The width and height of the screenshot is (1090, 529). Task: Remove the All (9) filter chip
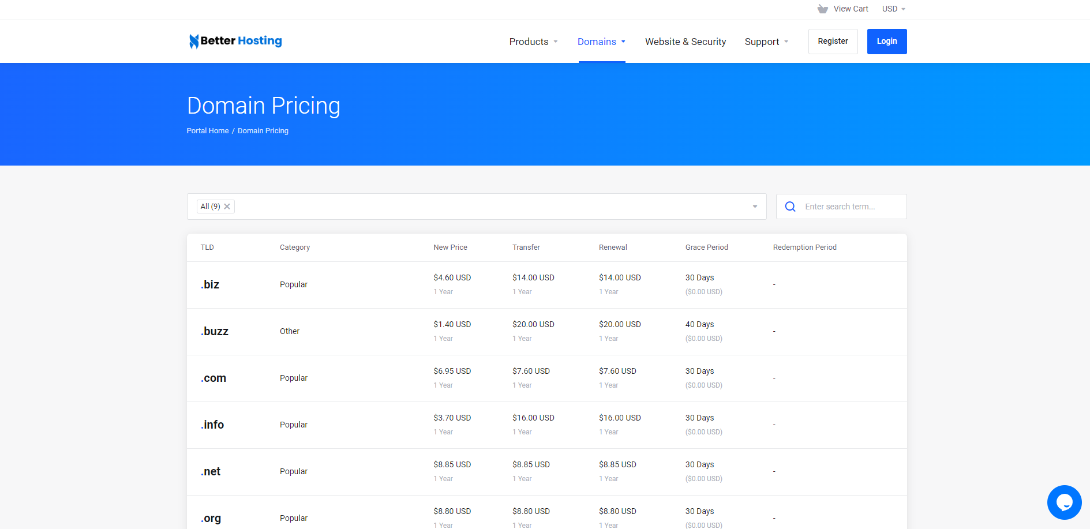tap(227, 206)
